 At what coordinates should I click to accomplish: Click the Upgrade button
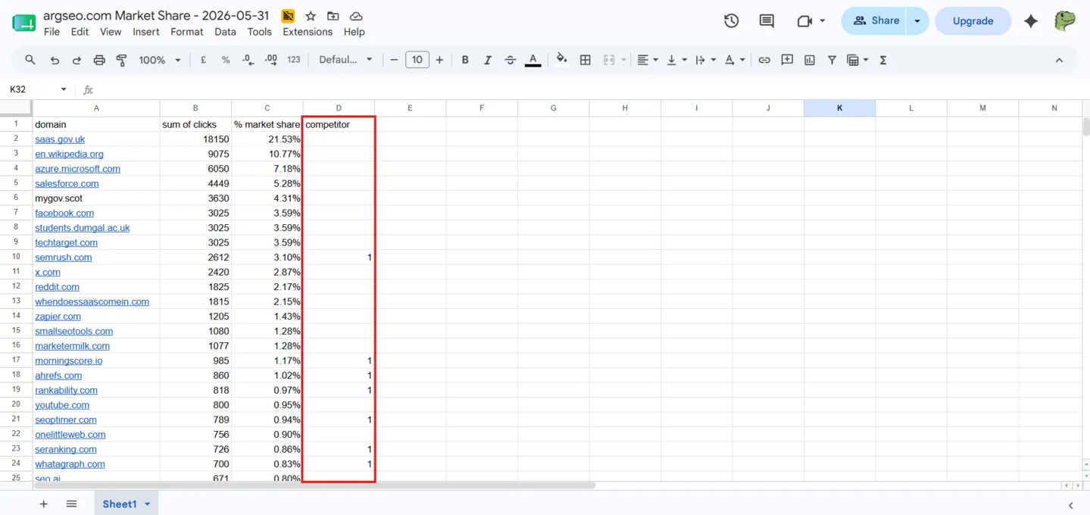(x=973, y=21)
